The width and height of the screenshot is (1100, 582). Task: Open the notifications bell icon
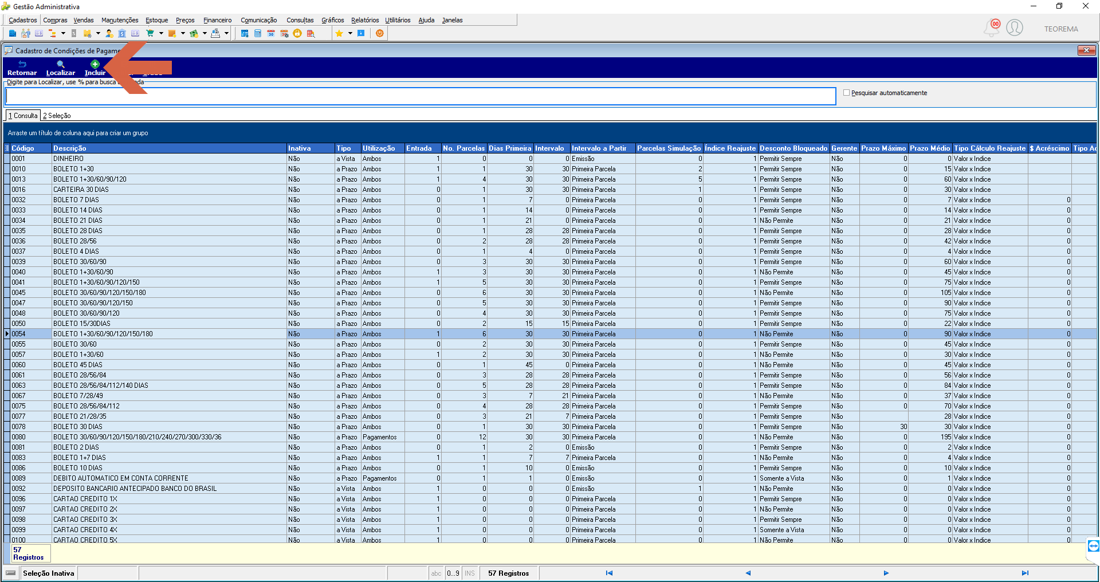(x=992, y=27)
